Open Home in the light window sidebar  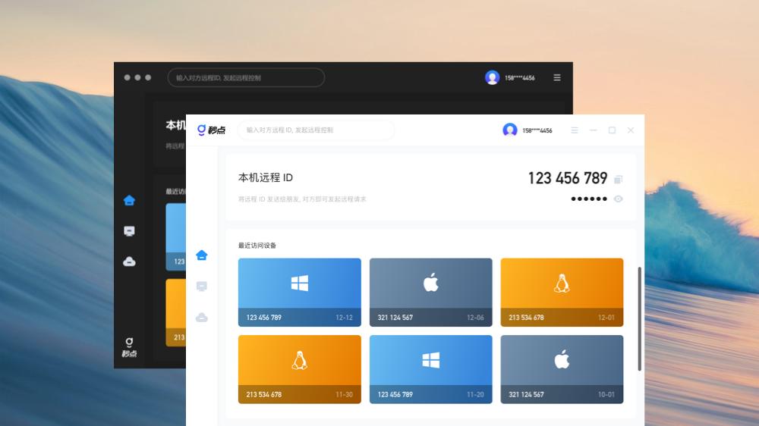pos(202,255)
